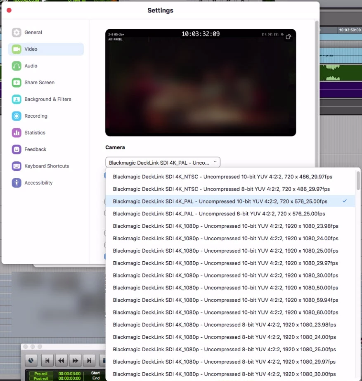Click the online clock icon in the transport window

[x=31, y=360]
